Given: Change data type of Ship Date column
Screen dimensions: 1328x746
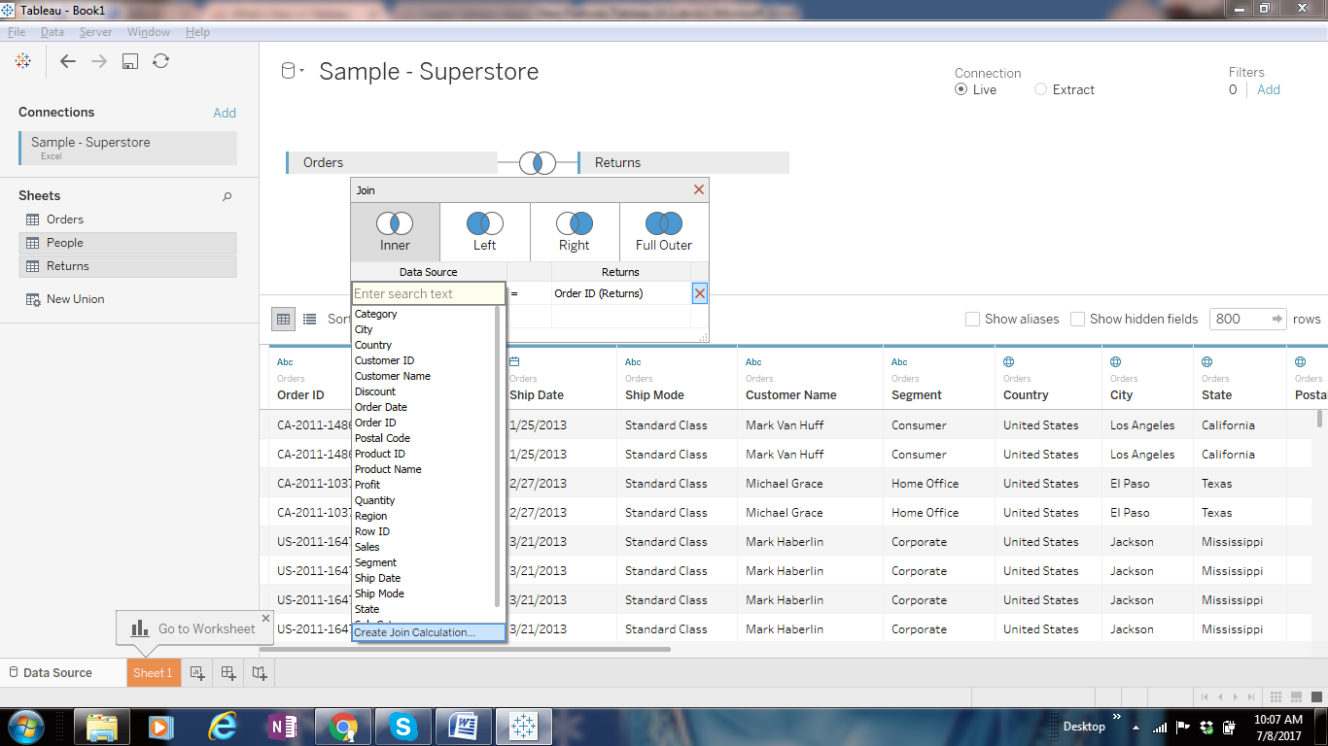Looking at the screenshot, I should tap(515, 361).
